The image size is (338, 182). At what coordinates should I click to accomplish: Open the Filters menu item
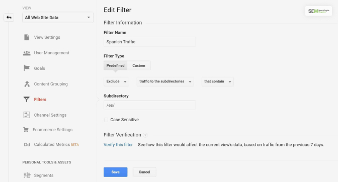40,99
